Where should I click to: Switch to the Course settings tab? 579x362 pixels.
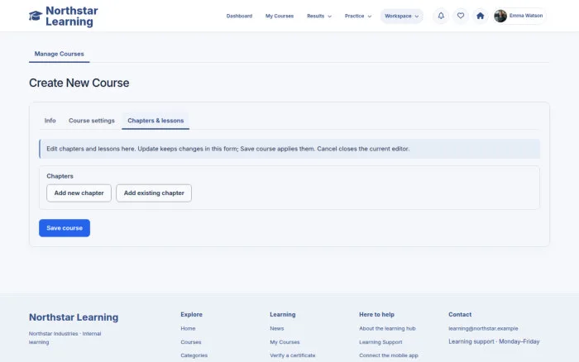click(92, 121)
